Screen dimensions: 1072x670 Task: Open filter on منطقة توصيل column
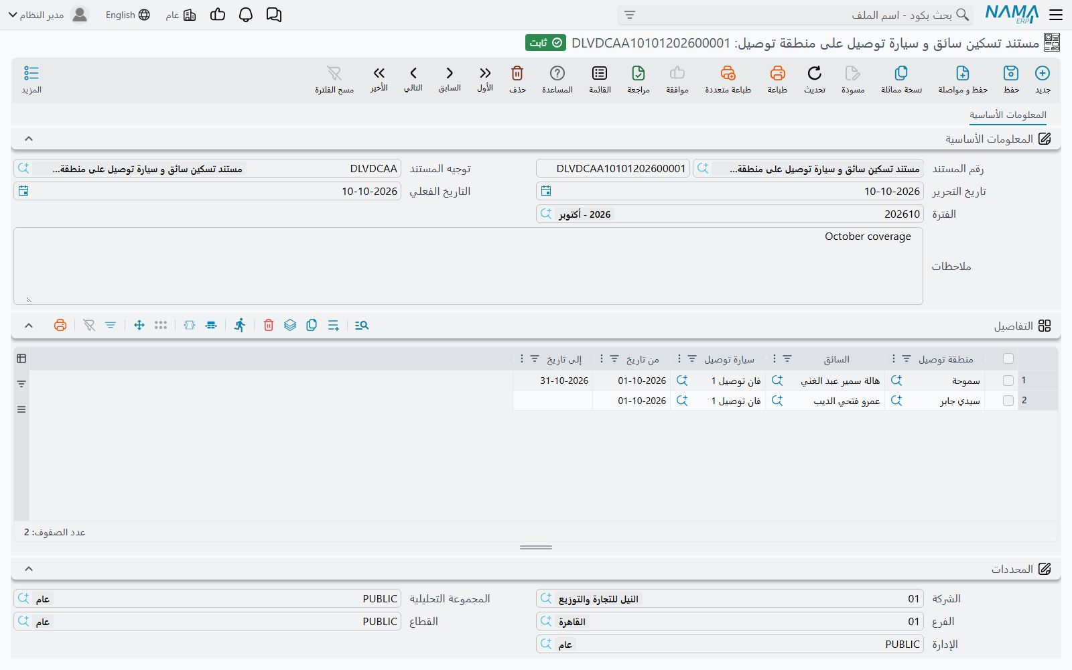907,359
